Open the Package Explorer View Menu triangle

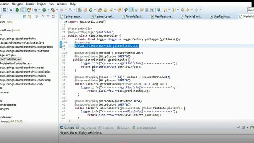pyautogui.click(x=43, y=16)
